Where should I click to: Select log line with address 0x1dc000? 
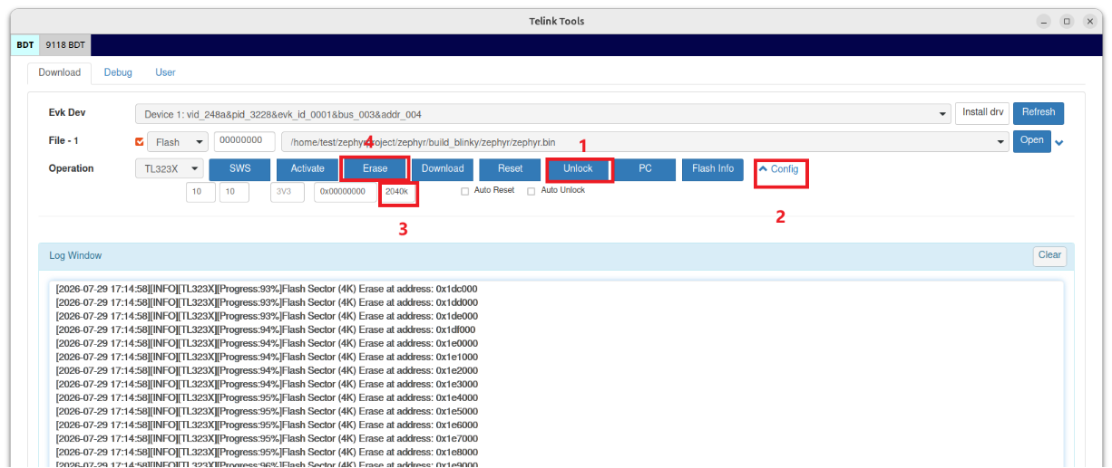click(267, 289)
